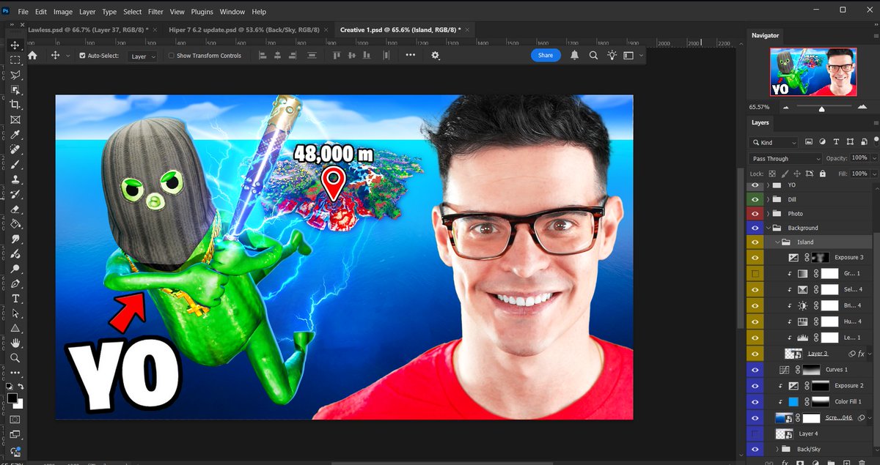Select the Frame tool
Screen dimensions: 880x465
(x=15, y=120)
